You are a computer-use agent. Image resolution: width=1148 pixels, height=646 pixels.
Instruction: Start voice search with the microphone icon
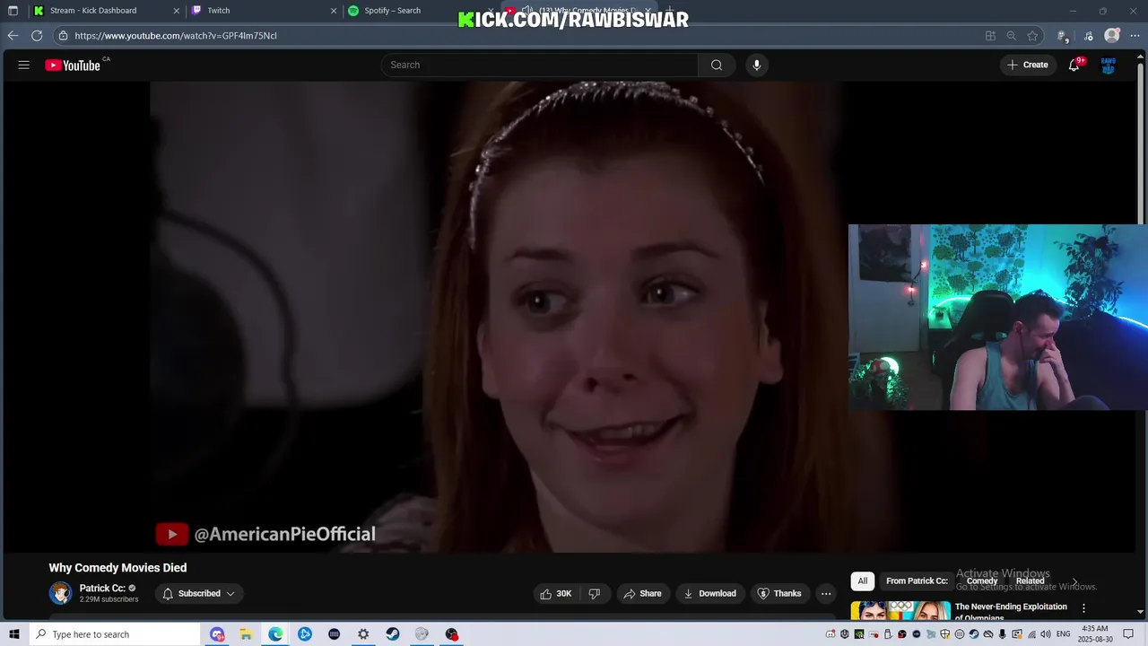pos(757,65)
